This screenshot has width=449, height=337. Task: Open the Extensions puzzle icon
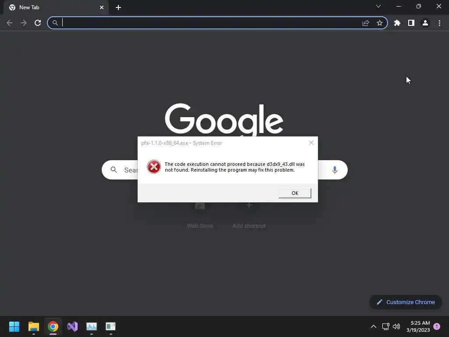[x=397, y=23]
